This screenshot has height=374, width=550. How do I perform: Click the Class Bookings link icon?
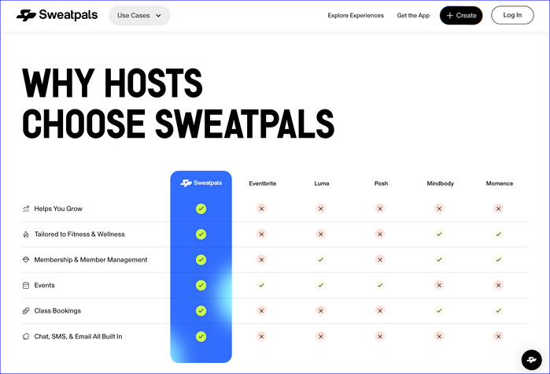tap(26, 311)
